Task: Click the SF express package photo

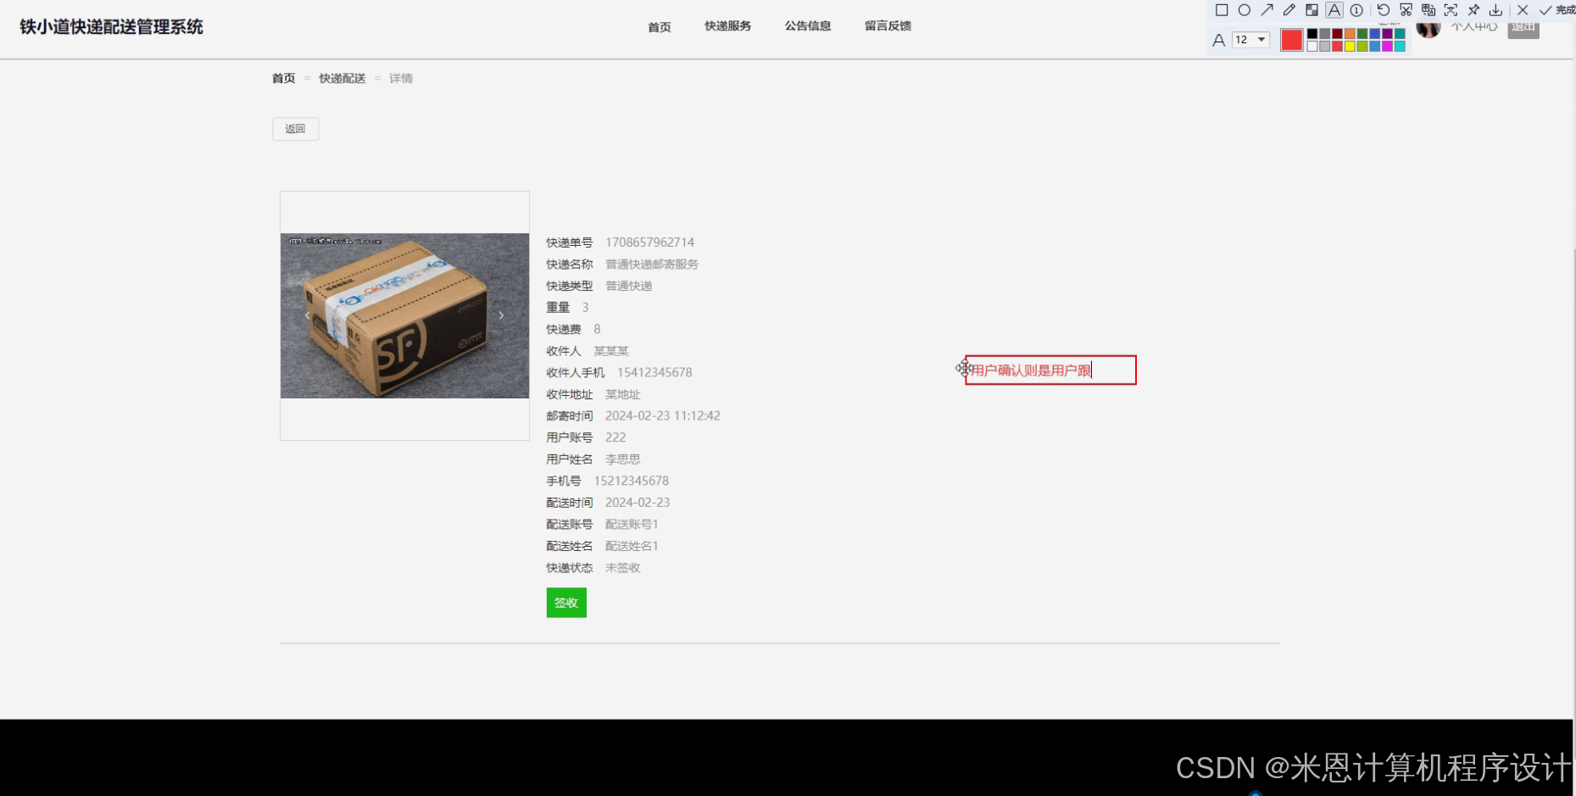Action: click(404, 315)
